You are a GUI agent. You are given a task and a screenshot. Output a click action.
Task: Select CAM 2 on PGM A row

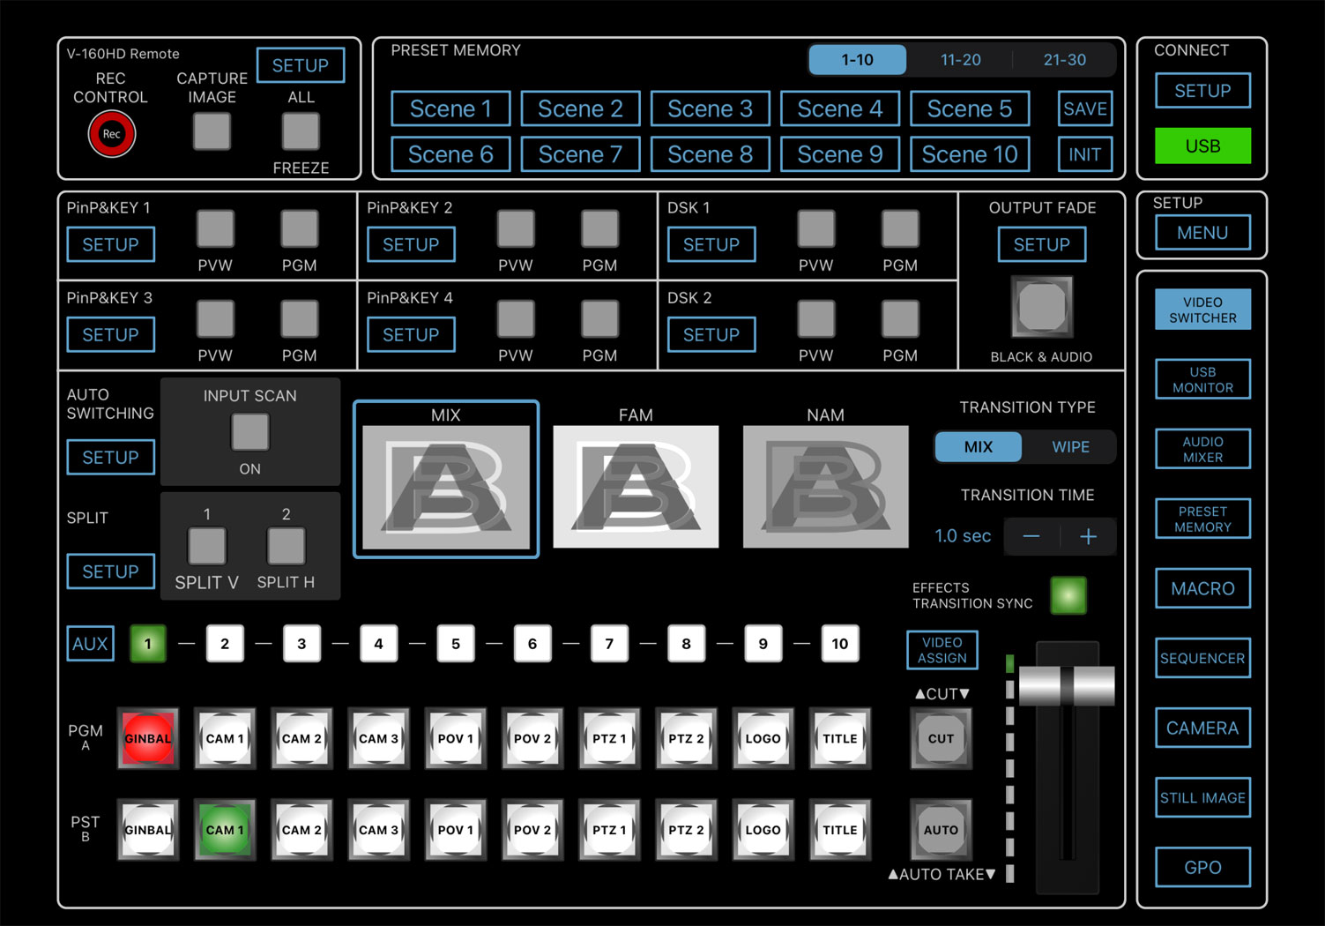(301, 739)
